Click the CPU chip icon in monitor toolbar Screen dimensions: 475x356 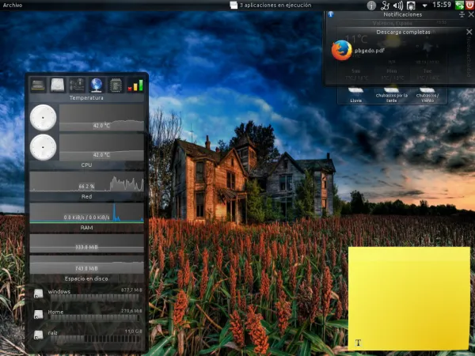[x=116, y=85]
